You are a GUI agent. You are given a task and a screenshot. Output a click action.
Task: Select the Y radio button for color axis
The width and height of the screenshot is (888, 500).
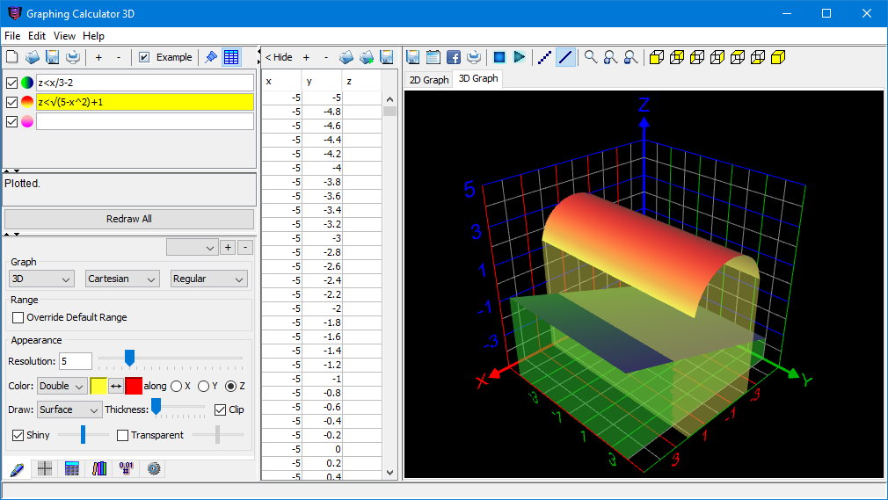(x=204, y=386)
